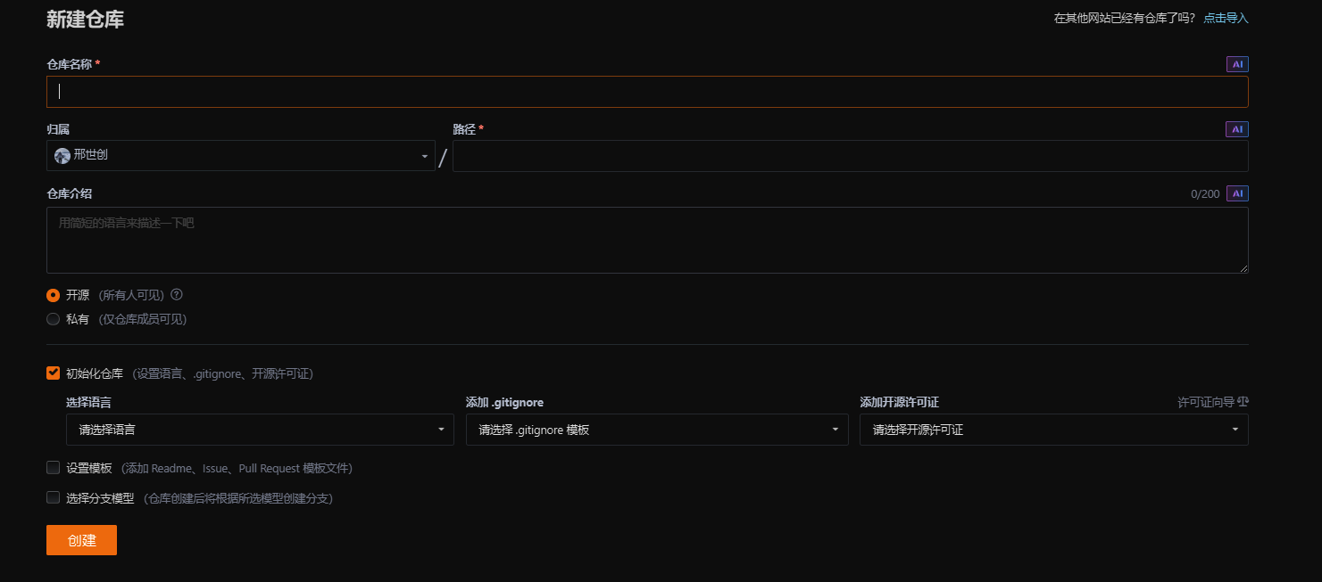Screen dimensions: 1322x582
Task: Click the question mark icon beside 开源
Action: pyautogui.click(x=176, y=294)
